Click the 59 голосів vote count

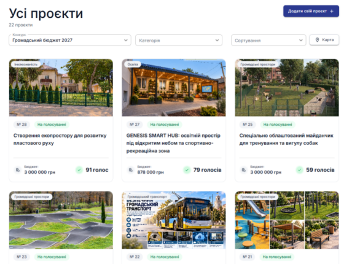coord(320,170)
